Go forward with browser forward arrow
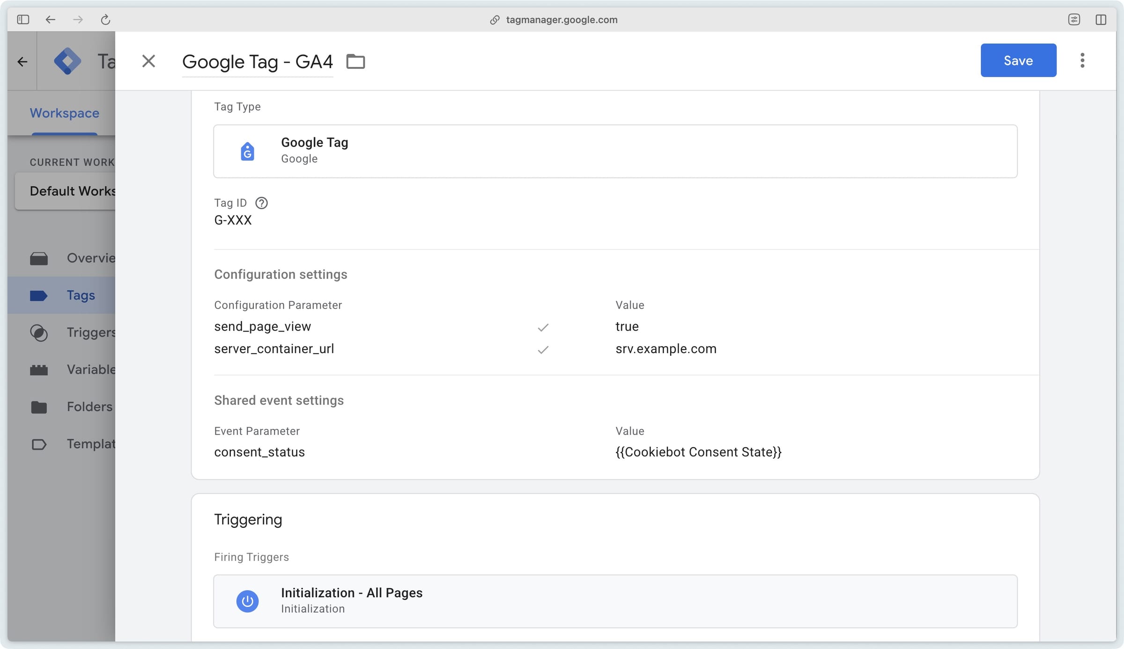Viewport: 1124px width, 649px height. tap(78, 19)
